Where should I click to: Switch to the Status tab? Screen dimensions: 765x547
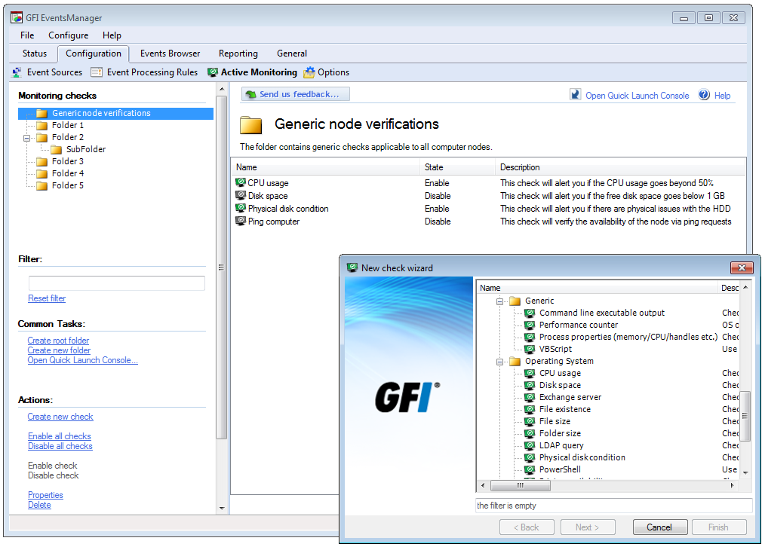pos(35,53)
